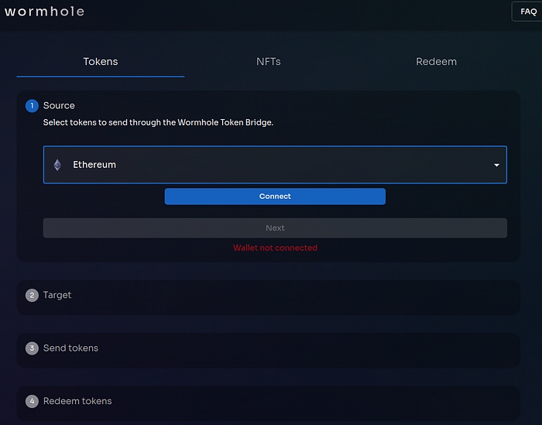Screen dimensions: 542x425
Task: Click the Source step heading
Action: pyautogui.click(x=59, y=105)
